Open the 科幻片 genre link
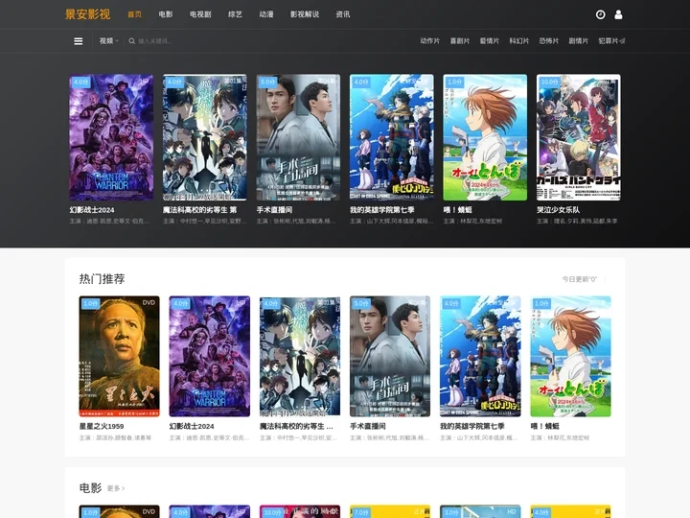The height and width of the screenshot is (518, 690). click(518, 41)
